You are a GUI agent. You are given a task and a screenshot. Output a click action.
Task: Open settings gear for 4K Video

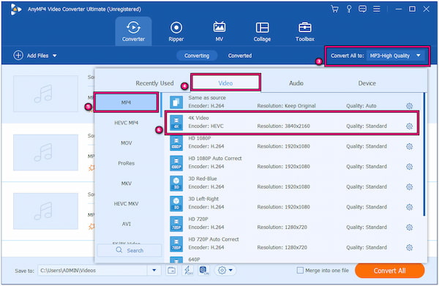[409, 126]
